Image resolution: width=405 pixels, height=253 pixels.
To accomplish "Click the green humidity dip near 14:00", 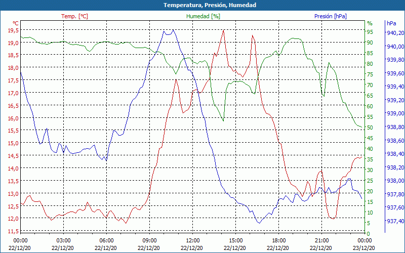I will click(x=223, y=120).
